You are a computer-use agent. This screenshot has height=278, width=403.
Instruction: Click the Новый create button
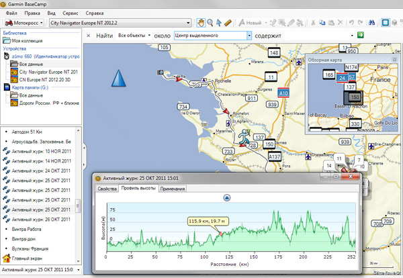tap(250, 23)
